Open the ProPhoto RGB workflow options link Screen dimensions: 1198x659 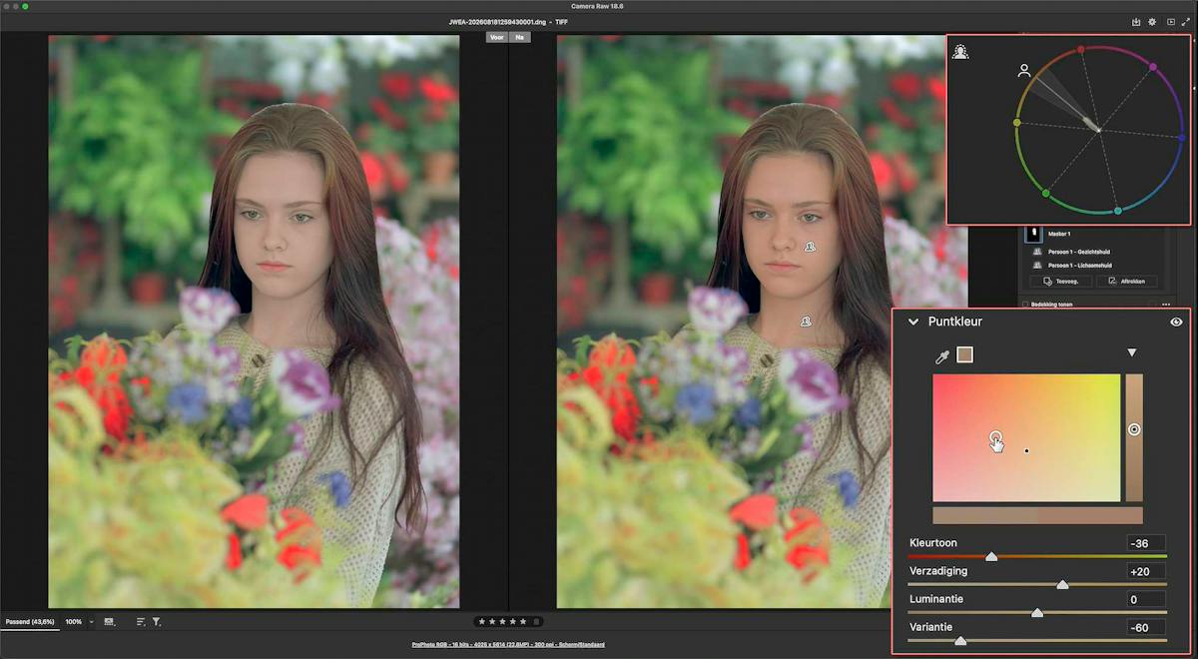pos(507,645)
